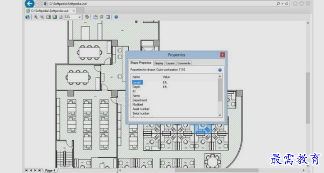This screenshot has height=173, width=324.
Task: Switch to the Comments tab
Action: 184,63
